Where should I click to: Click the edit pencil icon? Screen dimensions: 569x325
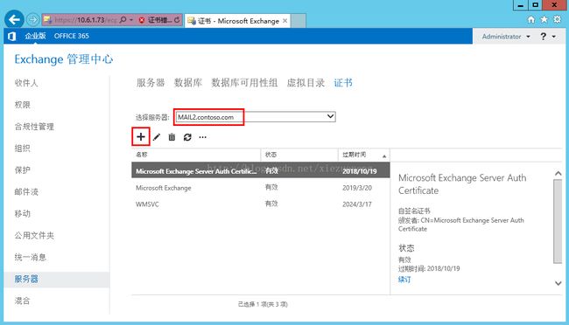point(157,137)
